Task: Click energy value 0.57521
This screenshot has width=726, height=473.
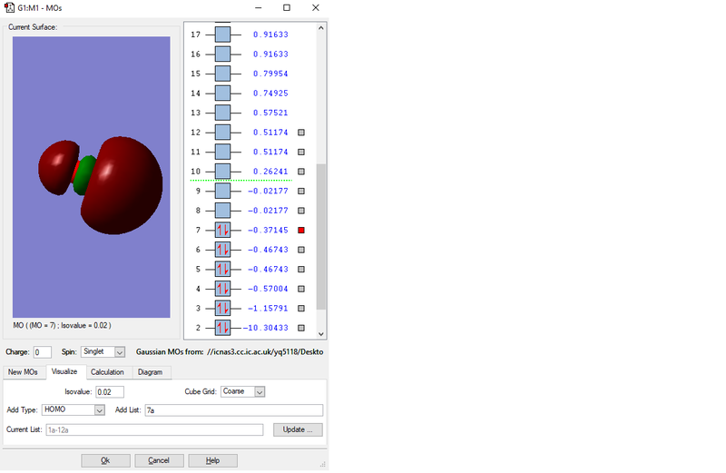Action: coord(270,113)
